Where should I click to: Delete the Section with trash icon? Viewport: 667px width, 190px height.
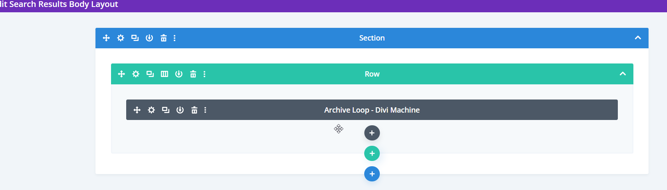(x=163, y=38)
